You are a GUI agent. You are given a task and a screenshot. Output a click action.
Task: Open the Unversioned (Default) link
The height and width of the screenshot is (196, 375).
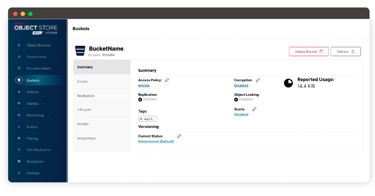point(156,141)
